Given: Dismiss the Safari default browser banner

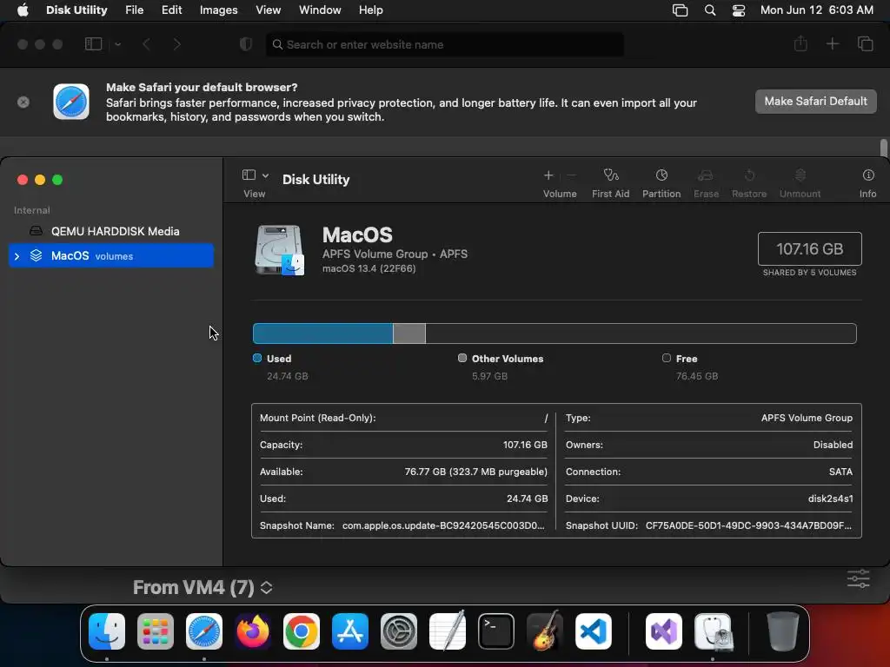Looking at the screenshot, I should pyautogui.click(x=23, y=102).
